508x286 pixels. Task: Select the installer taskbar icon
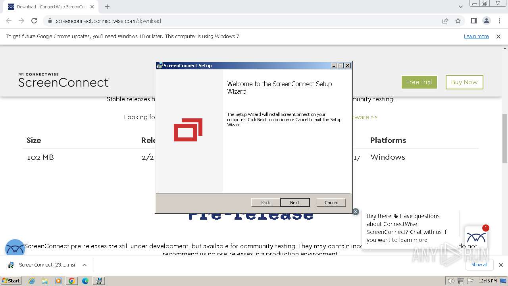point(99,281)
